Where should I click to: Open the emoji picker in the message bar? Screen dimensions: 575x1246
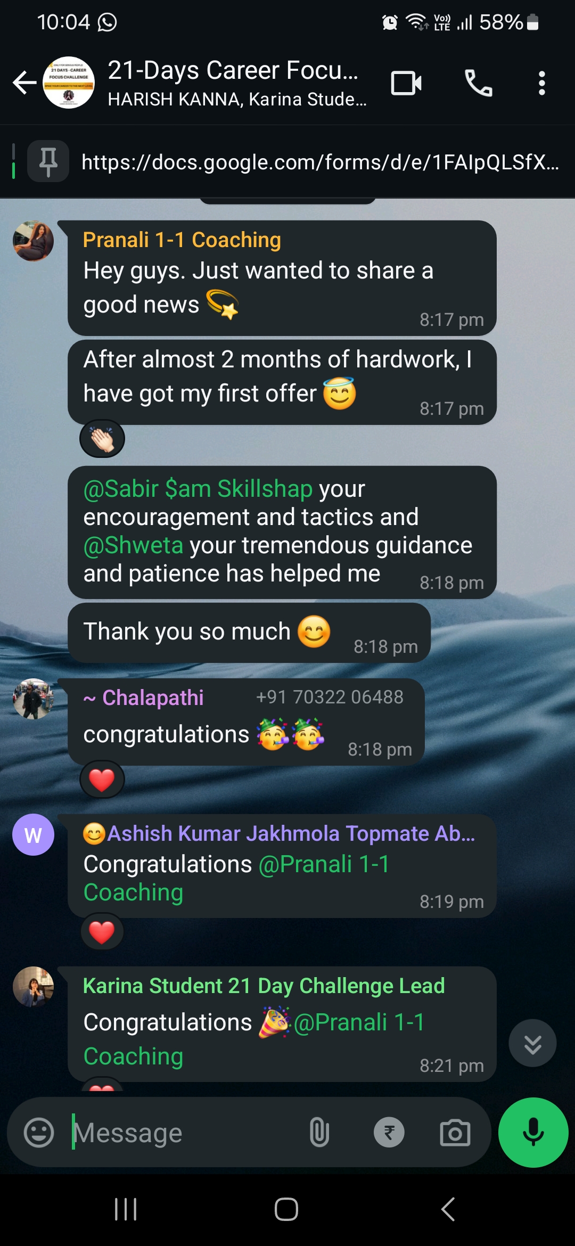point(39,1133)
